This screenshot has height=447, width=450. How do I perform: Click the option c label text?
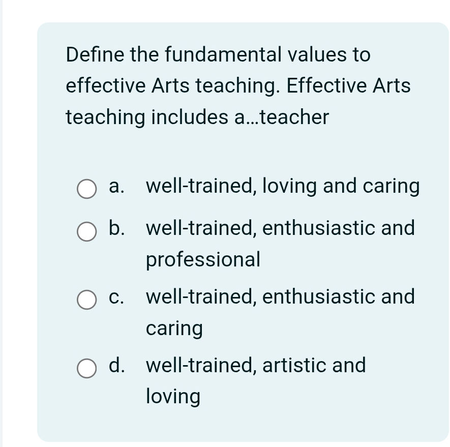117,297
